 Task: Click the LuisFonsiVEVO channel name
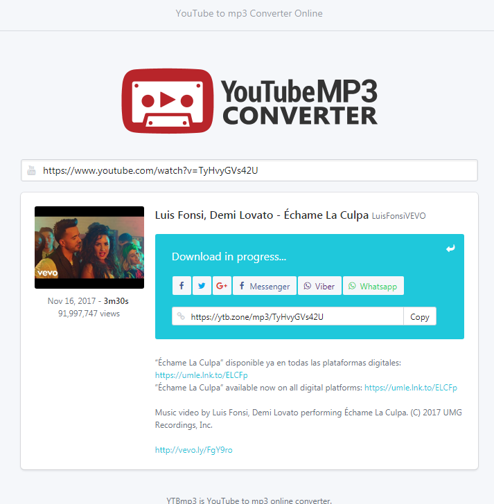point(398,216)
